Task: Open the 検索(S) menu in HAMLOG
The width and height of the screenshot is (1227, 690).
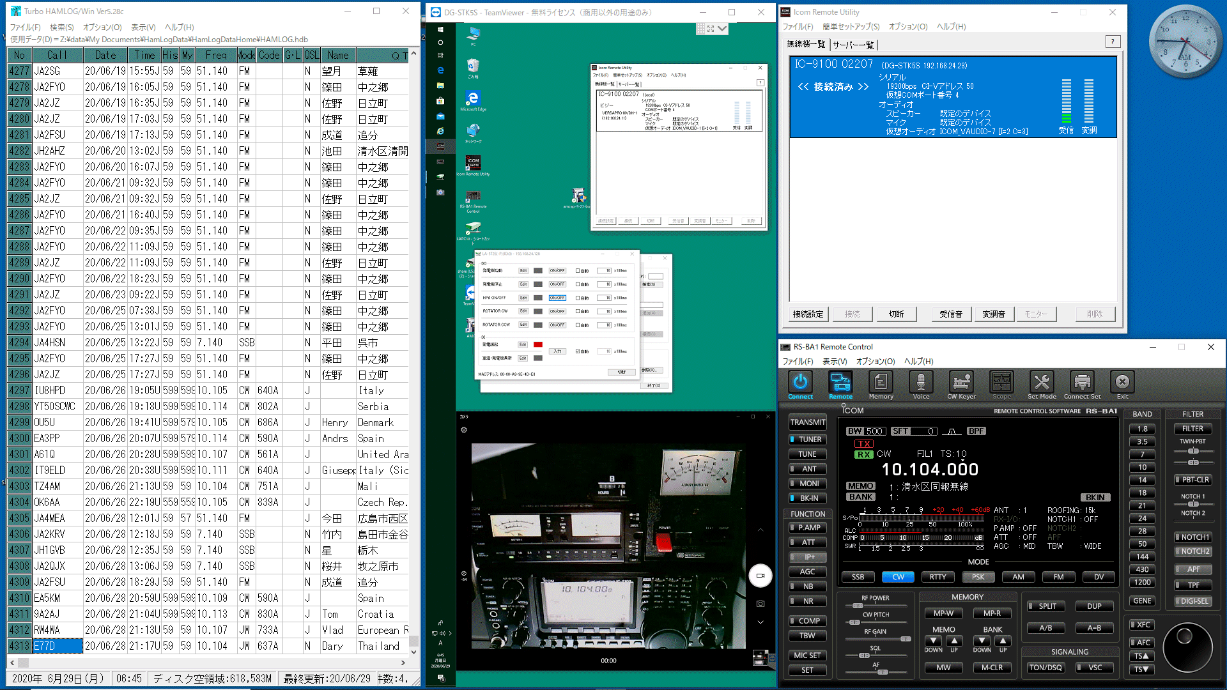Action: pos(61,27)
